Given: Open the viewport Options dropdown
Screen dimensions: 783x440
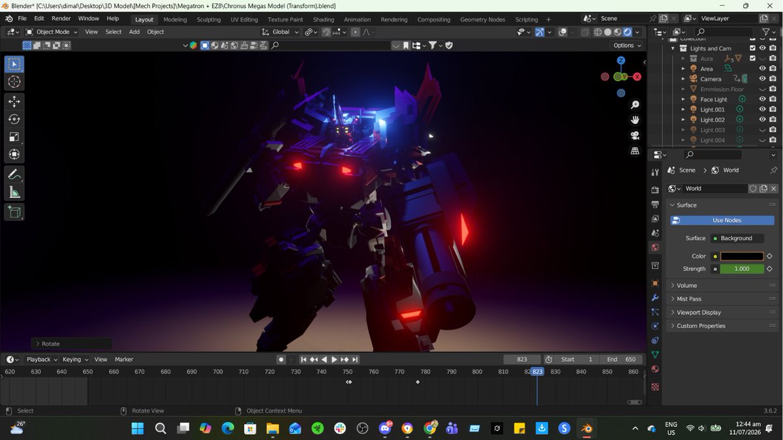Looking at the screenshot, I should 626,46.
